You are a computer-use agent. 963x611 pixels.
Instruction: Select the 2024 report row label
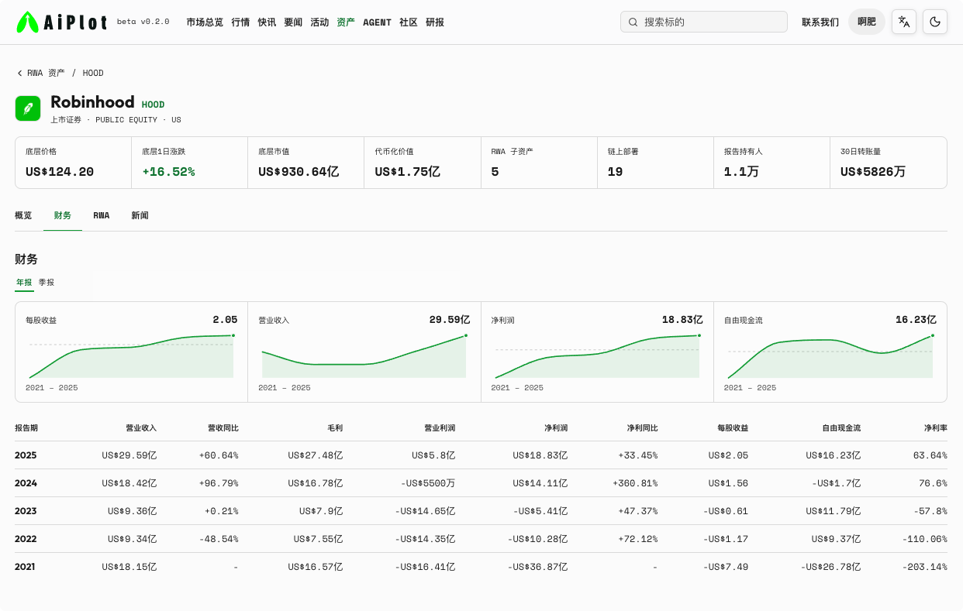click(x=26, y=483)
